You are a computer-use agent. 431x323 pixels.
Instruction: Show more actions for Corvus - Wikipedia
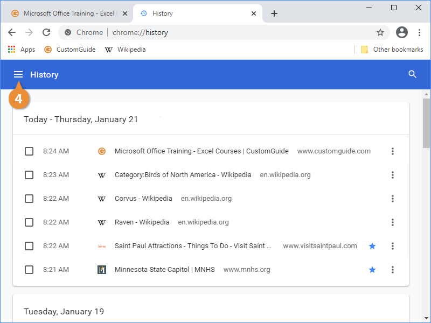393,199
